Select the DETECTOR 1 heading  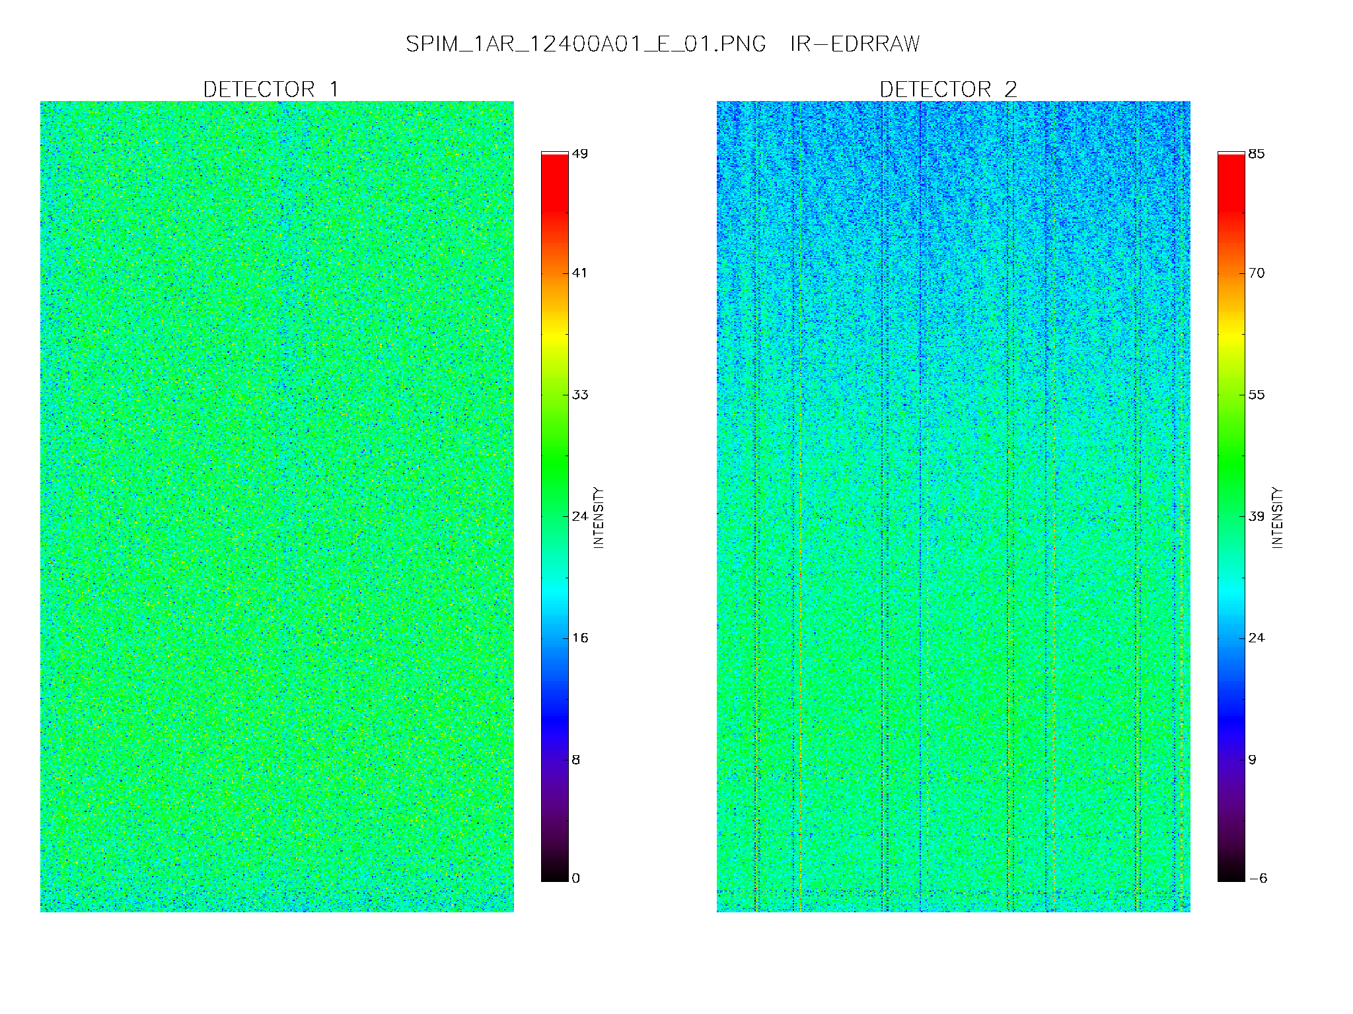click(x=271, y=89)
